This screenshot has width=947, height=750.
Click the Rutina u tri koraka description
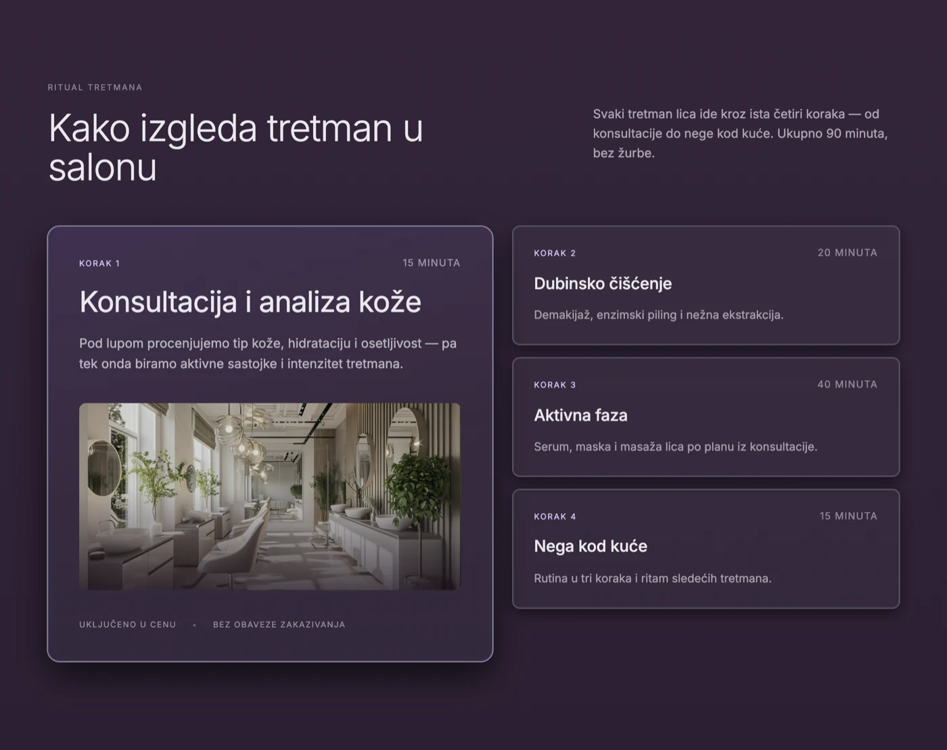coord(653,578)
